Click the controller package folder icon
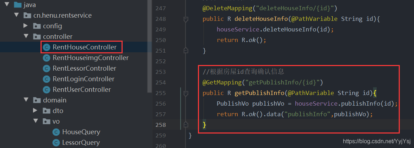The width and height of the screenshot is (414, 148). [37, 36]
